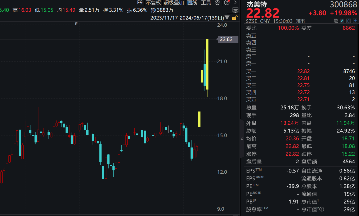The image size is (359, 216).
Task: Click the 总额 value 5.13亿
Action: click(291, 131)
